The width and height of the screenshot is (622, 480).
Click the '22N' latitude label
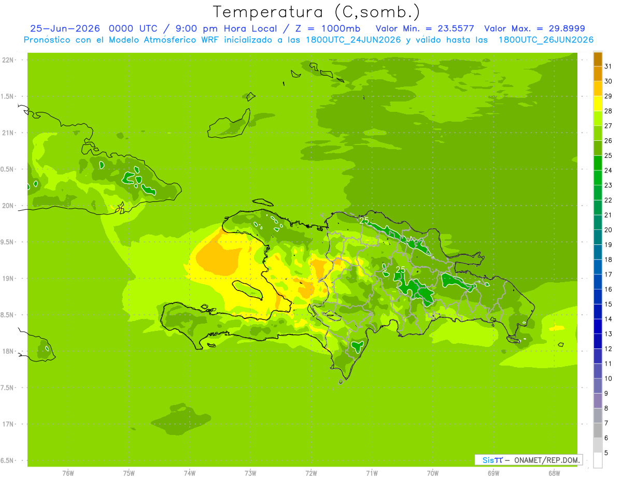(x=9, y=60)
